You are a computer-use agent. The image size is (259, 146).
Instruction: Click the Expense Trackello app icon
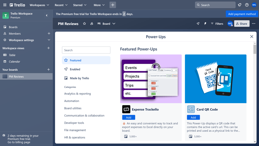[126, 109]
